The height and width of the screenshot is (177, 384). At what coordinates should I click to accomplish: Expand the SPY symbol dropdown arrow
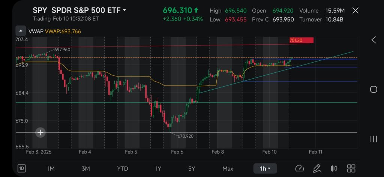pyautogui.click(x=124, y=10)
